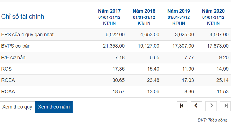The height and width of the screenshot is (124, 232).
Task: Select ROS row label
Action: click(6, 69)
